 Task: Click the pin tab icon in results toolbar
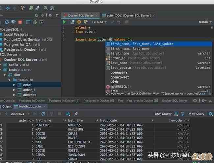[76, 114]
